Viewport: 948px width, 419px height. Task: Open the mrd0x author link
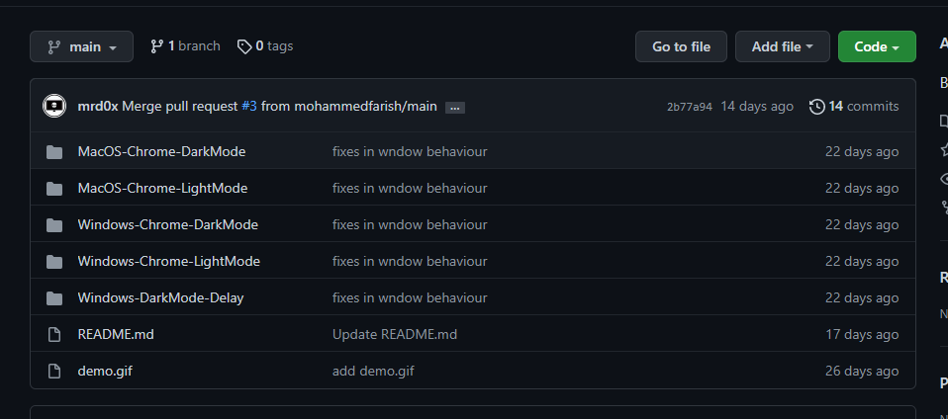click(98, 106)
